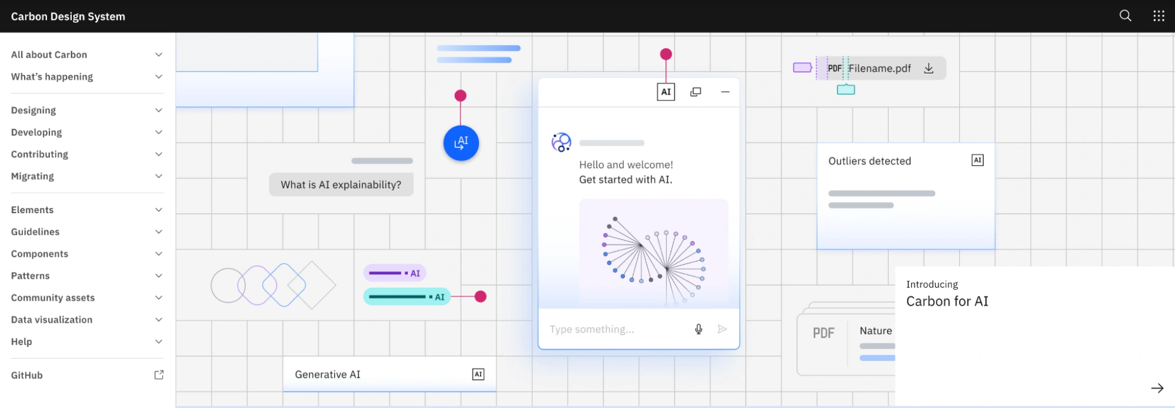The height and width of the screenshot is (408, 1175).
Task: Click the Hello and welcome! message text
Action: [x=626, y=165]
